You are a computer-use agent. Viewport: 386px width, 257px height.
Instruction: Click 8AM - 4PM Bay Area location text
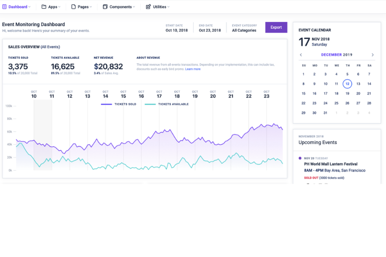[x=335, y=170]
